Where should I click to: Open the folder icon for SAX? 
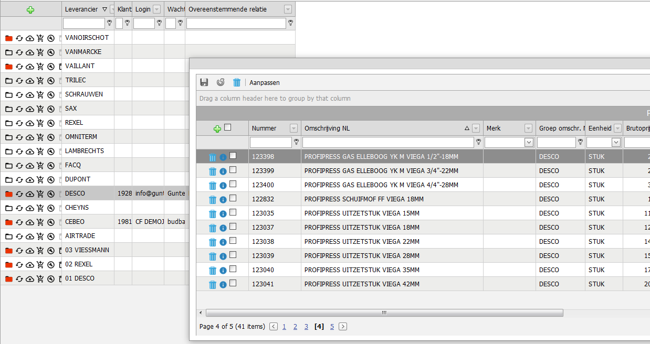[9, 109]
